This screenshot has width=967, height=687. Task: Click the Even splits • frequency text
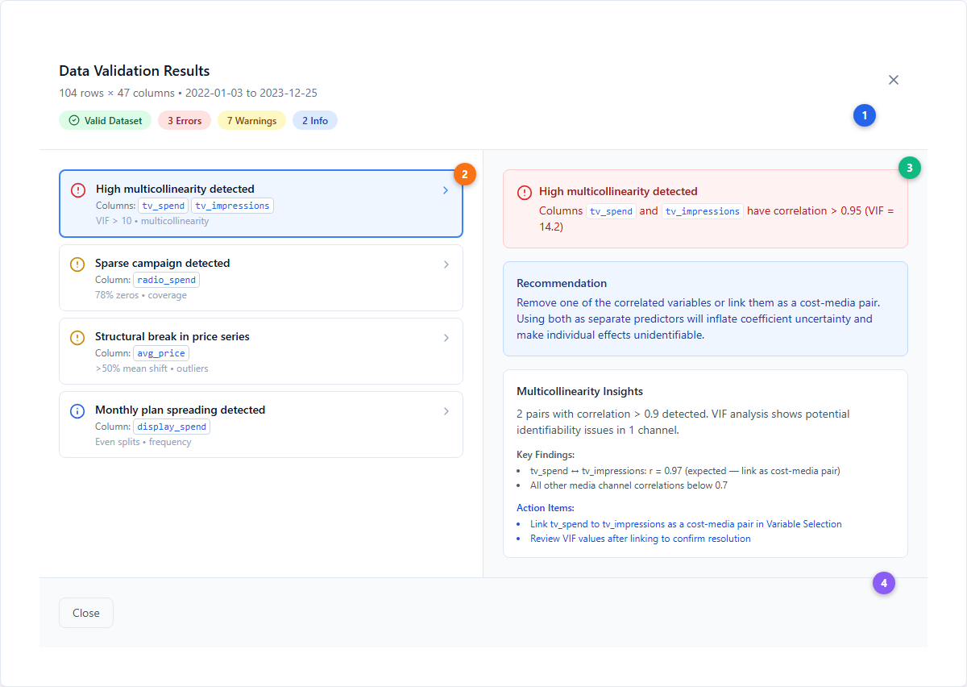143,442
